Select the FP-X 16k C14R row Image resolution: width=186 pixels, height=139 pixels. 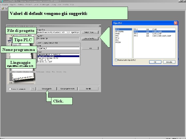[154, 29]
